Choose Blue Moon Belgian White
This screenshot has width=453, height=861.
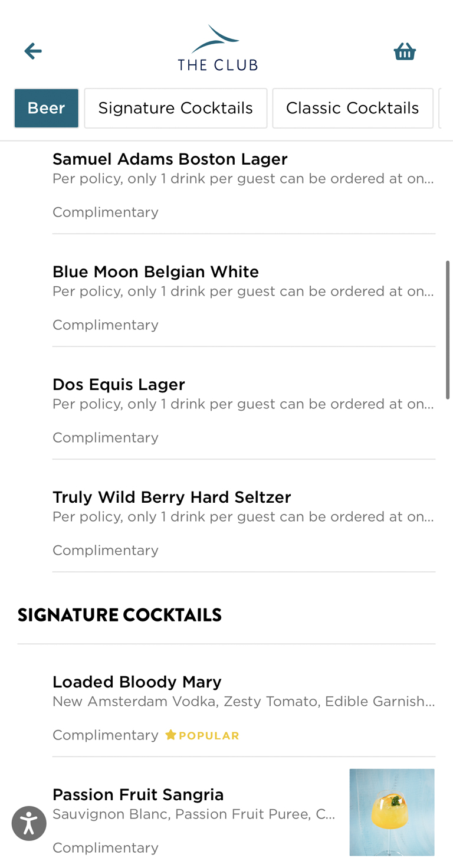pyautogui.click(x=156, y=272)
